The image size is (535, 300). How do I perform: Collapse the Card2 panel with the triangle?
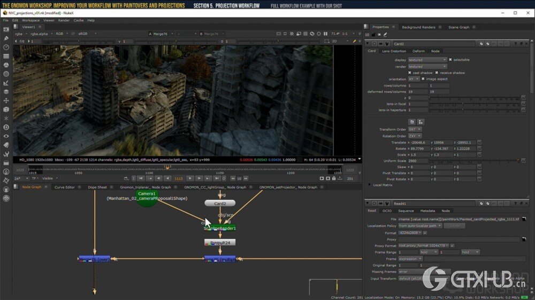368,44
